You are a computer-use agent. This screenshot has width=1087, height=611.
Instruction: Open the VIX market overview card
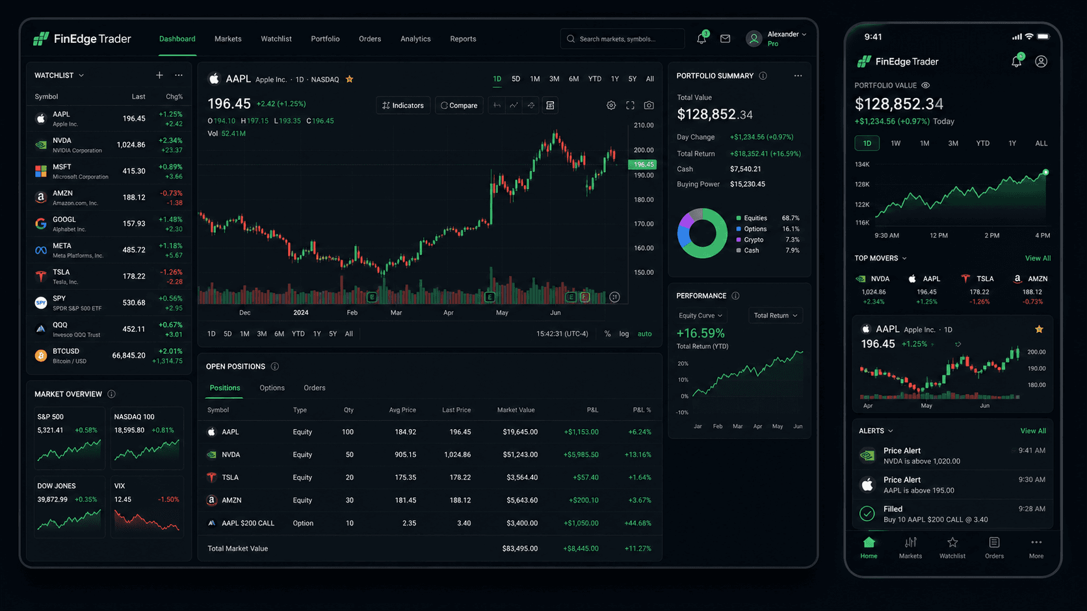[147, 507]
